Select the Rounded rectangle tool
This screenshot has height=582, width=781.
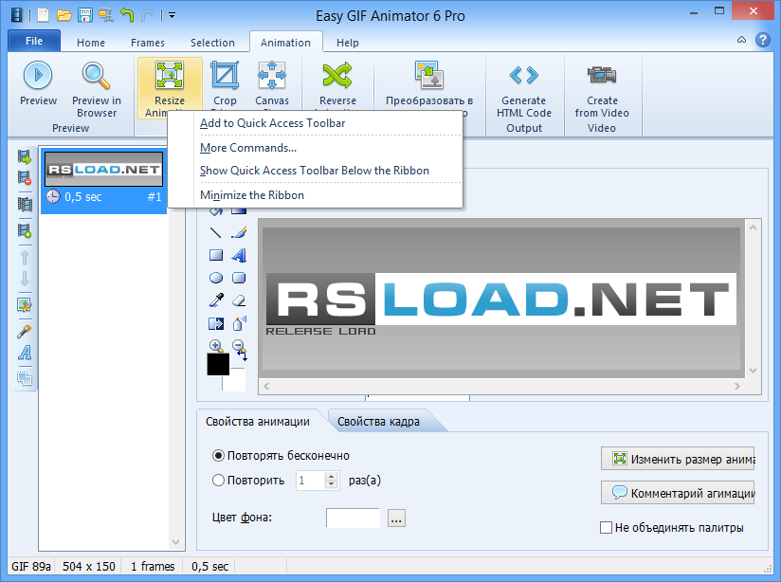click(239, 278)
